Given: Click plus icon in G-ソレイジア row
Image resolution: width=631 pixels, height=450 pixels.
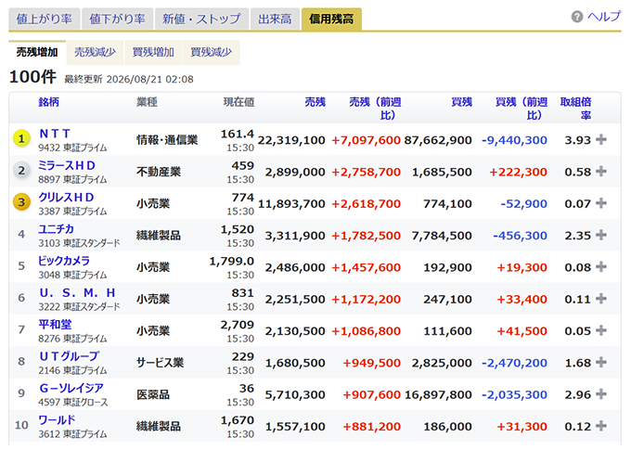Looking at the screenshot, I should [601, 394].
